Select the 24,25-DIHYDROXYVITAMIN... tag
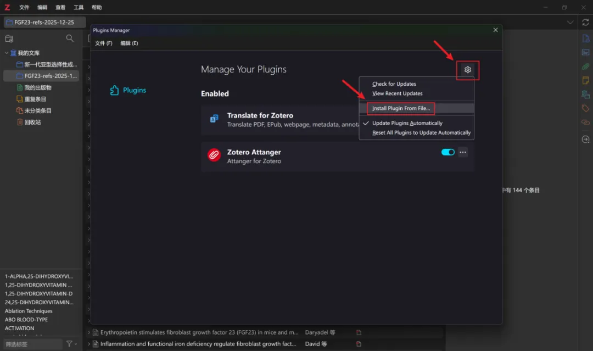The height and width of the screenshot is (351, 593). click(x=39, y=302)
